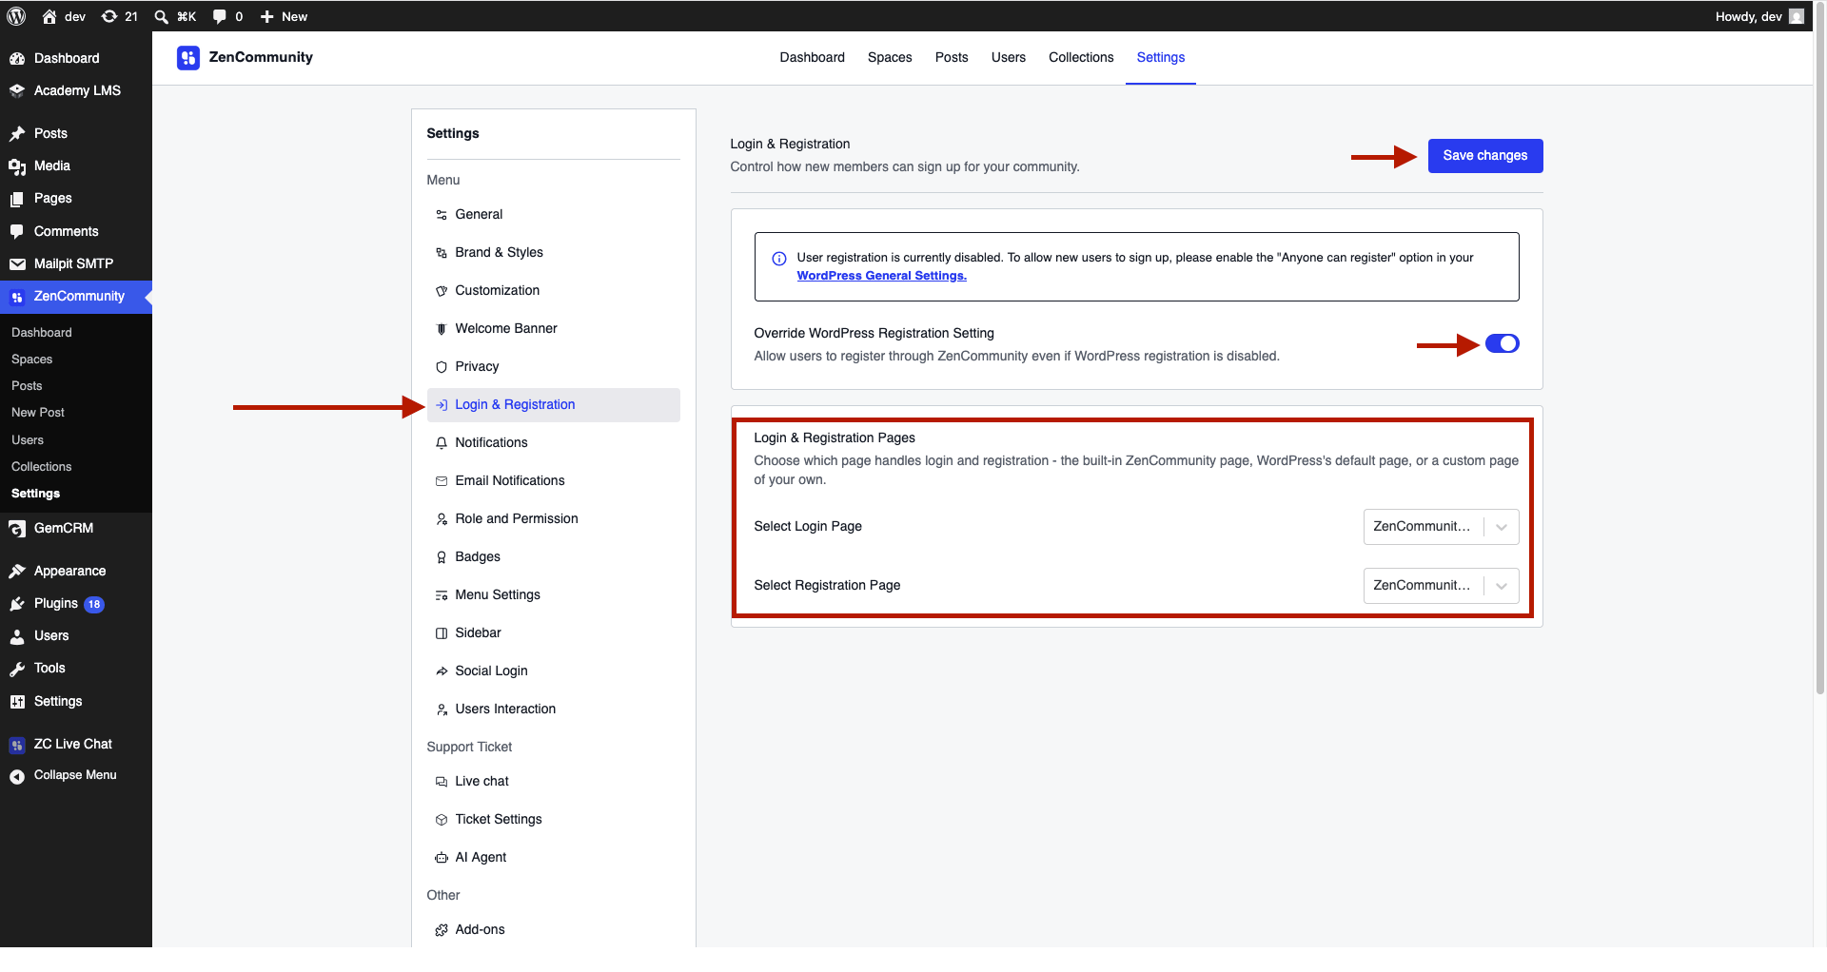Switch to the Spaces top tab
Viewport: 1827px width, 972px height.
point(890,57)
